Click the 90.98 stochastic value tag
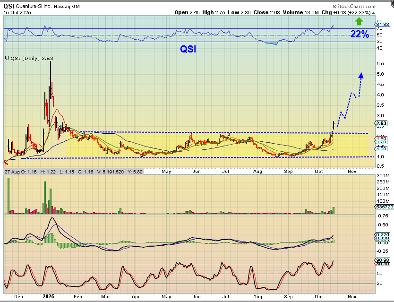 [383, 260]
